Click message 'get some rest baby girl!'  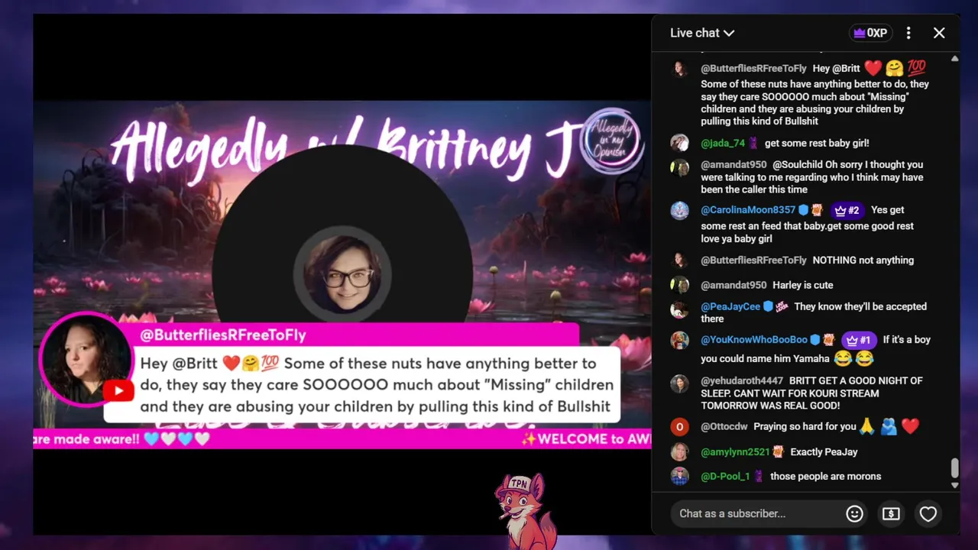[817, 143]
